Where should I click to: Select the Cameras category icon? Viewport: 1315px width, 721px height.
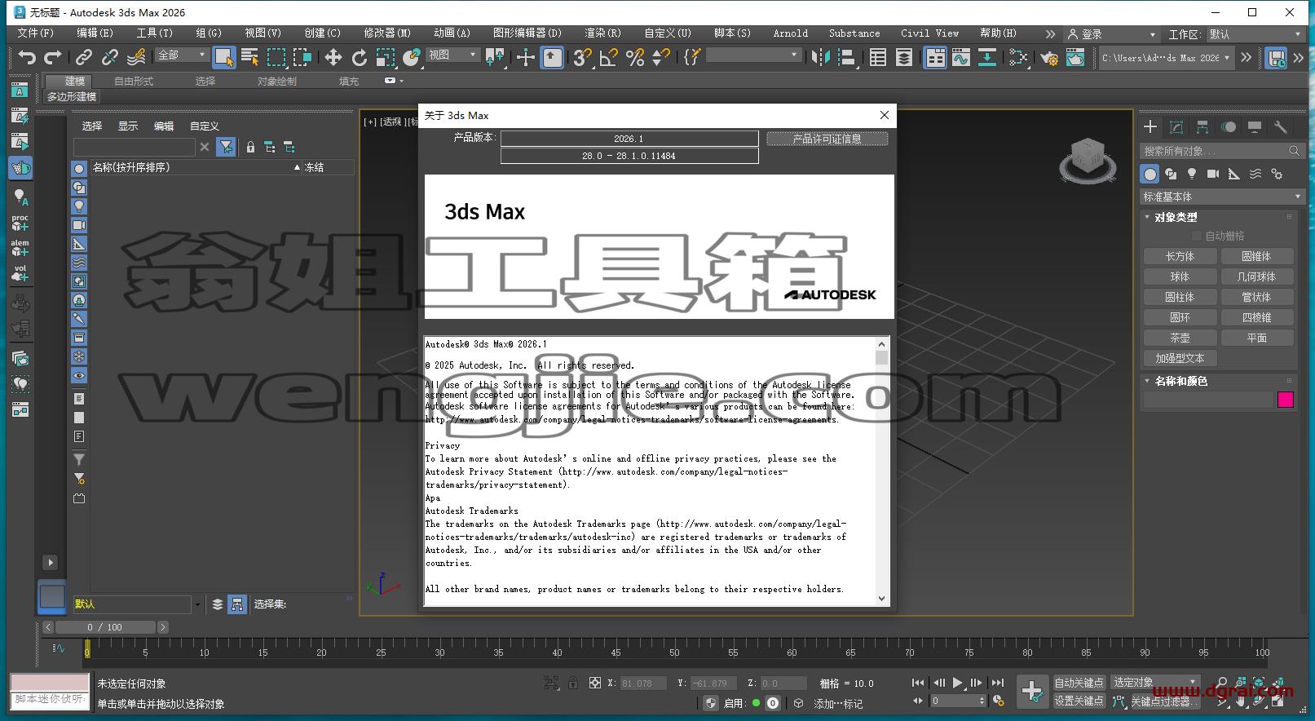point(1213,174)
